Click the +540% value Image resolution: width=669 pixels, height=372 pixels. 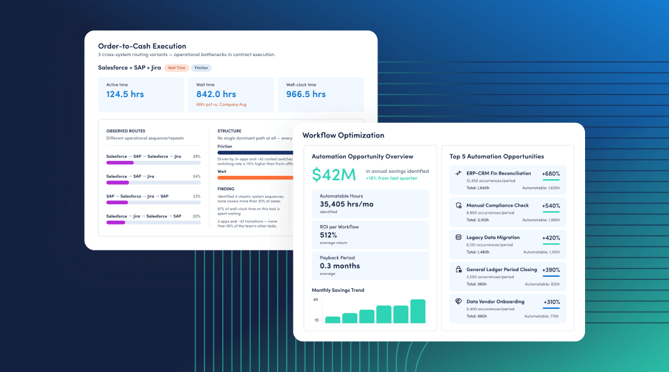coord(551,206)
